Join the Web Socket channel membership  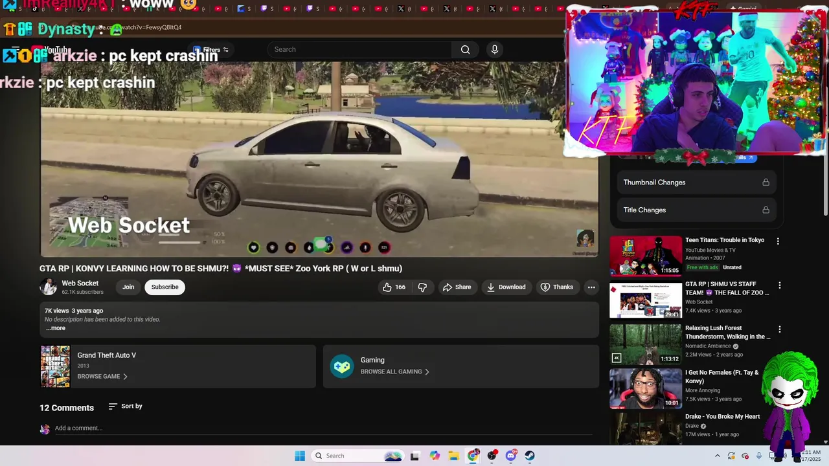pyautogui.click(x=128, y=287)
